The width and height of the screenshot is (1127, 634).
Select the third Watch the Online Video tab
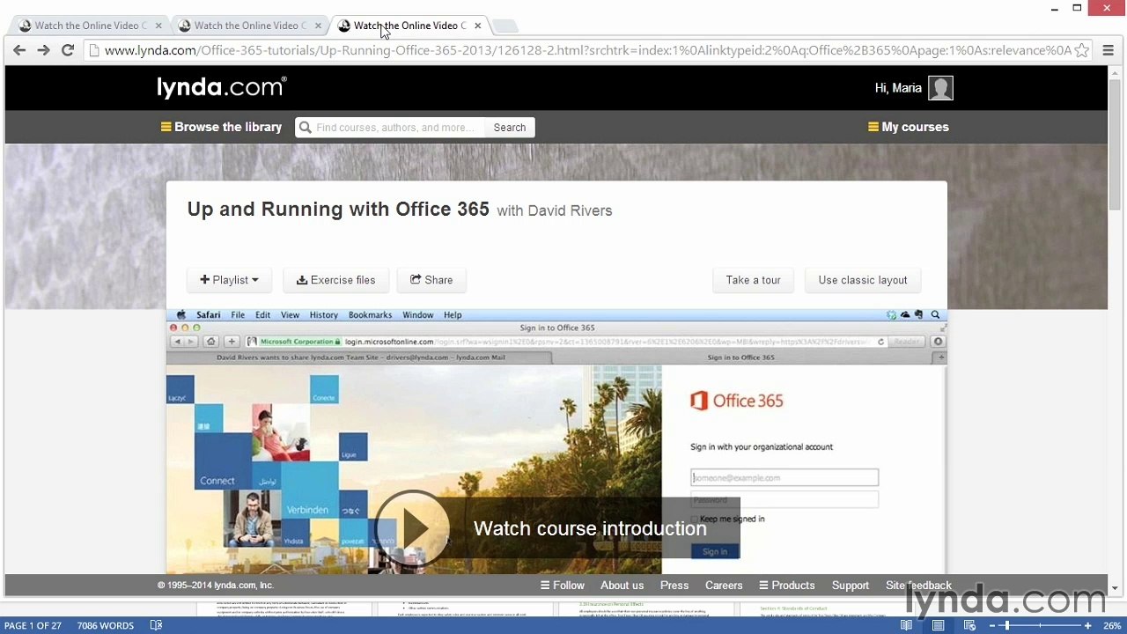pos(409,26)
